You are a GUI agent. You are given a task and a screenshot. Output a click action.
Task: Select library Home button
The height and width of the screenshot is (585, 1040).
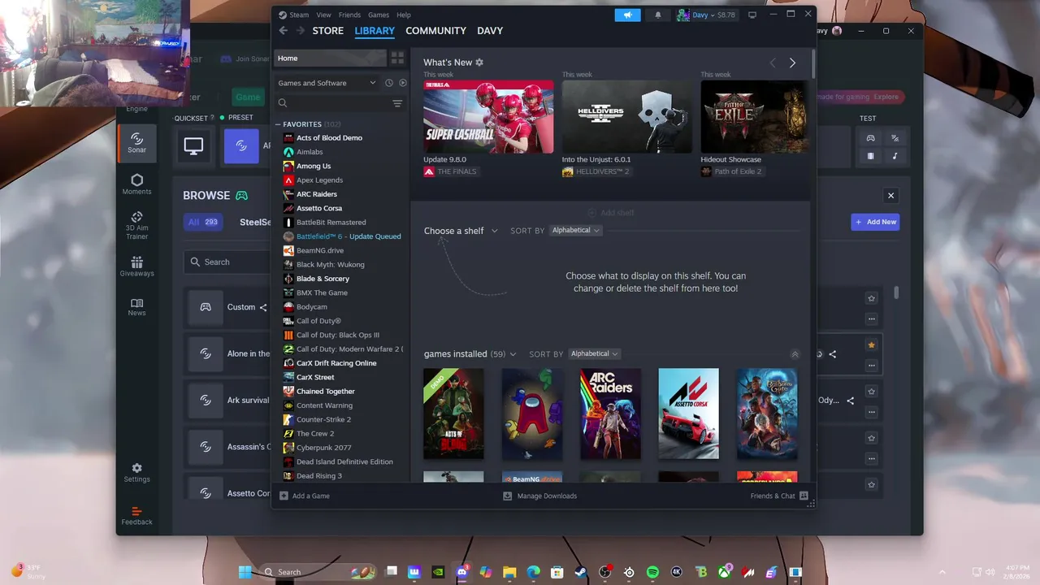[331, 58]
